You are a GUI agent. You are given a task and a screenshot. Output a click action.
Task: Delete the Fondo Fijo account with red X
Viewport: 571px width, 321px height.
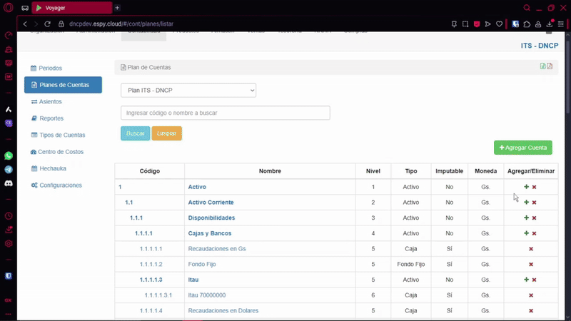(x=531, y=265)
